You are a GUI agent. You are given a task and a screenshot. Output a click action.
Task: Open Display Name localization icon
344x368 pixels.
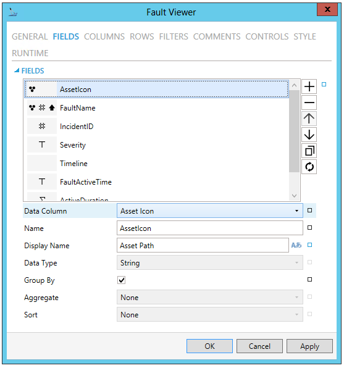coord(296,245)
